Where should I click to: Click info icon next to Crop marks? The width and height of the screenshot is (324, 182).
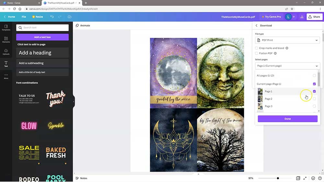coord(287,48)
